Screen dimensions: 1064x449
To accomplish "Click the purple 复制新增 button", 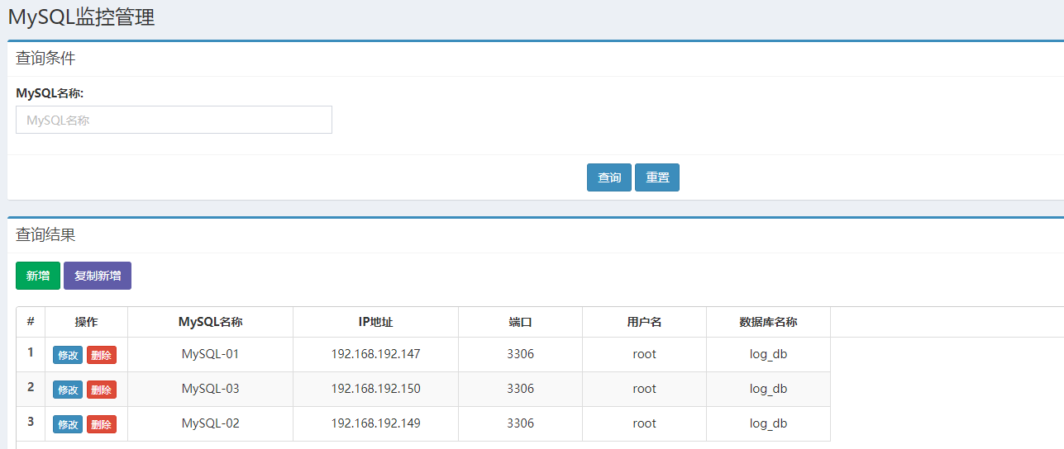I will [x=98, y=276].
